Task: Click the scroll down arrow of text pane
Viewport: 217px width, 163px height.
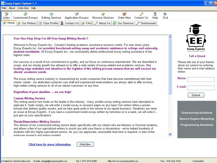Action: point(170,134)
